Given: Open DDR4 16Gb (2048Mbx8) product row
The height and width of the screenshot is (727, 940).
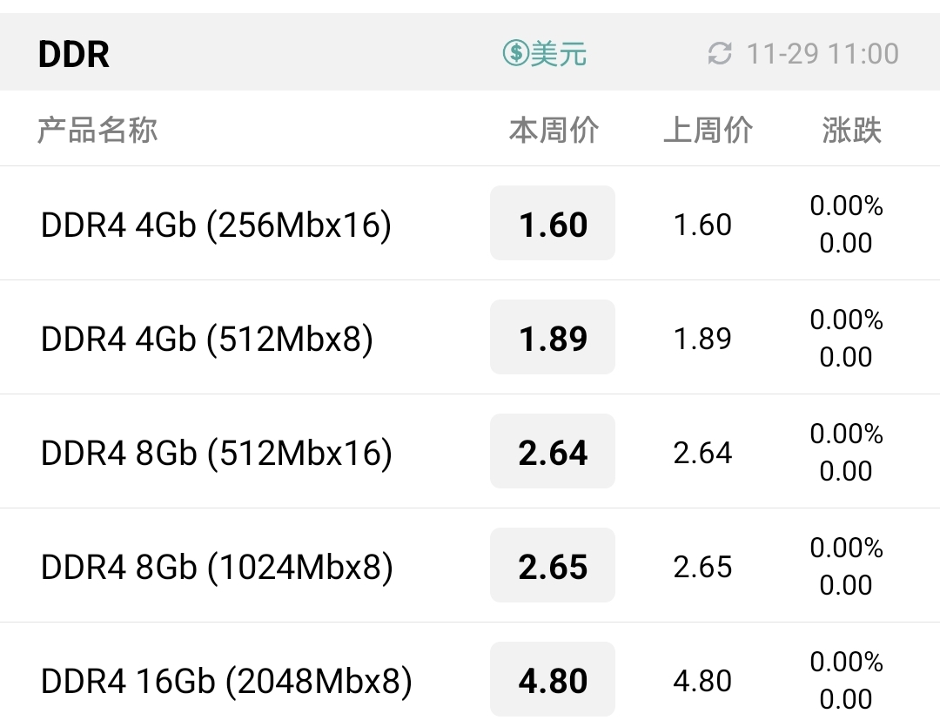Looking at the screenshot, I should [226, 681].
